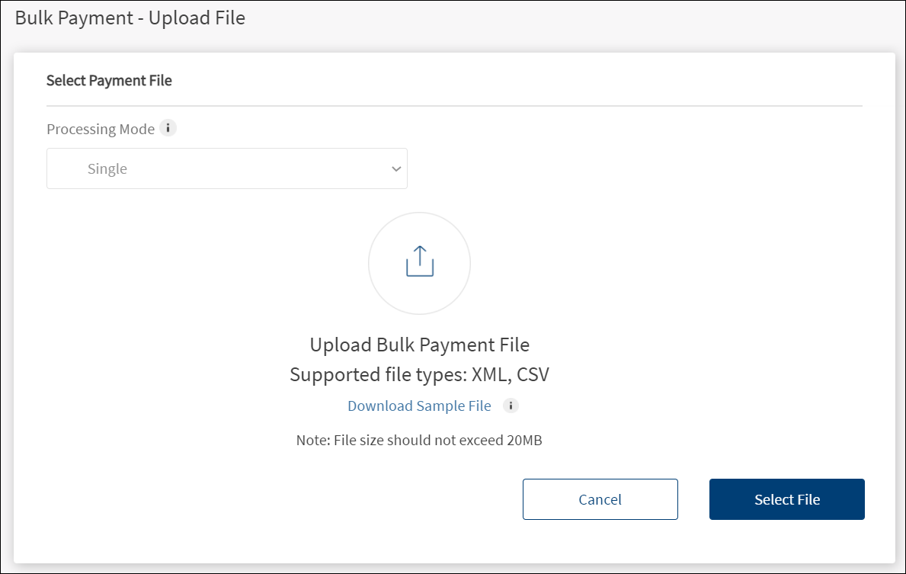Click the 'Upload Bulk Payment File' text
This screenshot has height=574, width=906.
click(419, 345)
